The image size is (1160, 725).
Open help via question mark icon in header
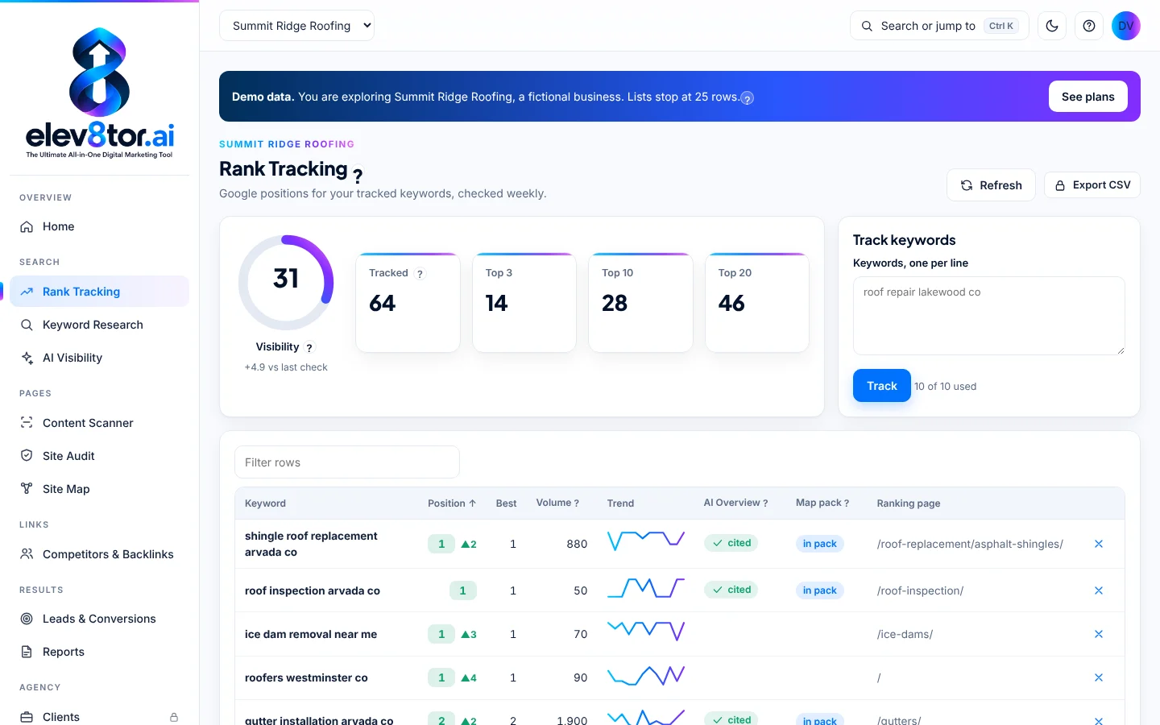pos(1089,26)
